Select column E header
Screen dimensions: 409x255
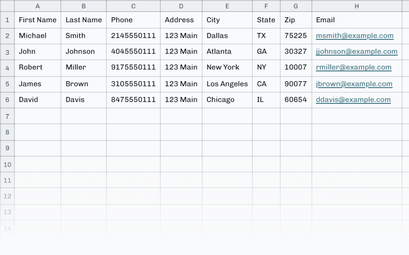[227, 6]
